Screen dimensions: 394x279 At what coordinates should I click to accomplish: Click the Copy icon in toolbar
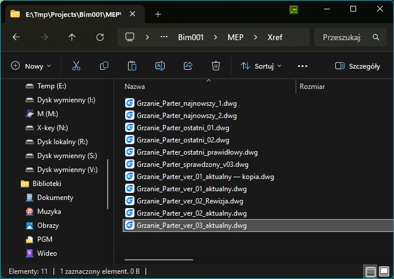[x=104, y=66]
